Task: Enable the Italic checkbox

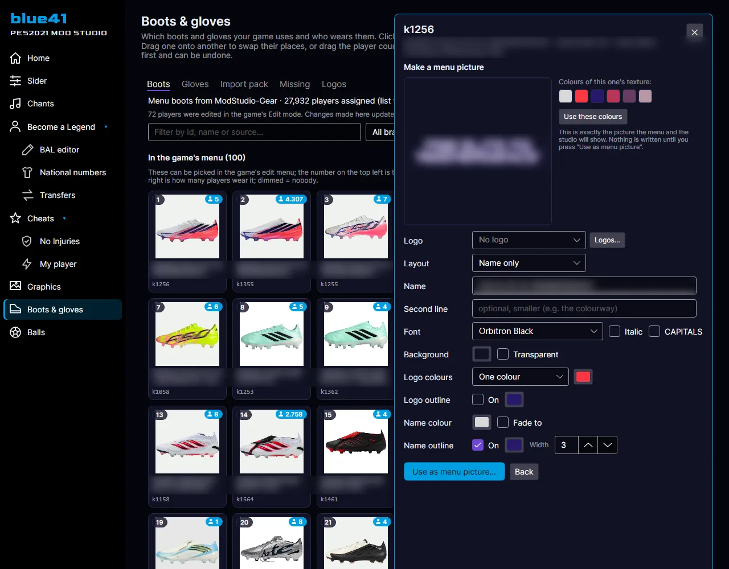Action: coord(615,331)
